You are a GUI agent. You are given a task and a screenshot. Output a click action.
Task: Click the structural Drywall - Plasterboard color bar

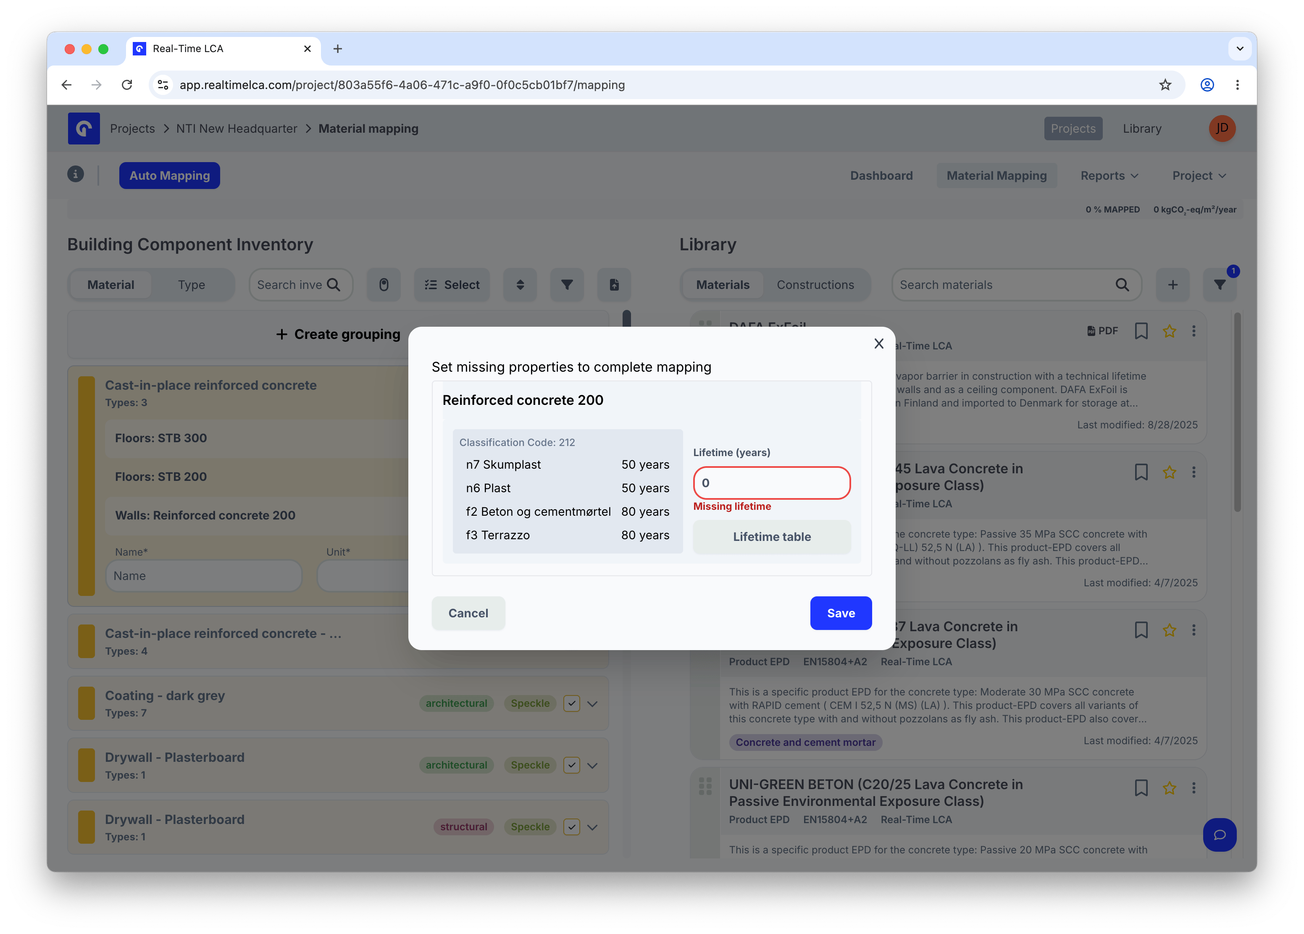tap(86, 827)
